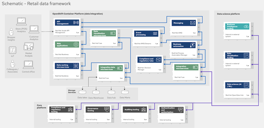The width and height of the screenshot is (264, 128).
Task: Select the Messaging title bar
Action: (x=184, y=23)
